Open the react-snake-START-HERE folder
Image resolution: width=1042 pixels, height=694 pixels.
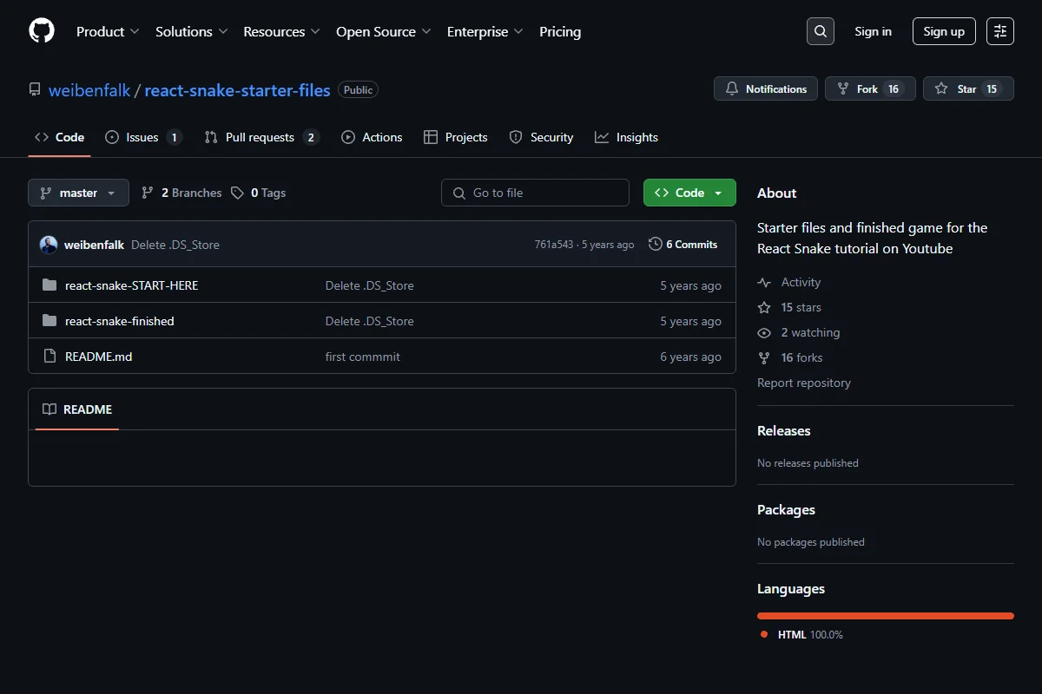(131, 285)
